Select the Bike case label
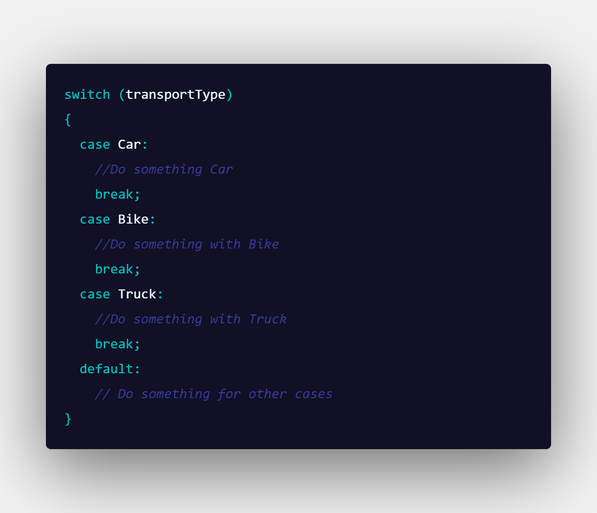Screen dimensions: 597x513 (133, 219)
